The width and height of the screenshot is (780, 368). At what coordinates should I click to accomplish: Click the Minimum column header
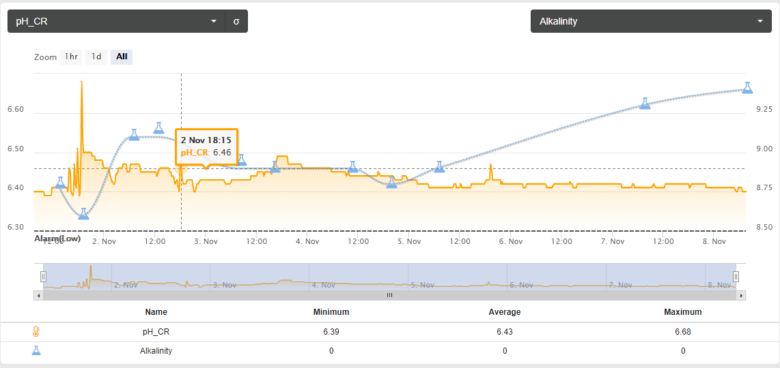(x=331, y=312)
